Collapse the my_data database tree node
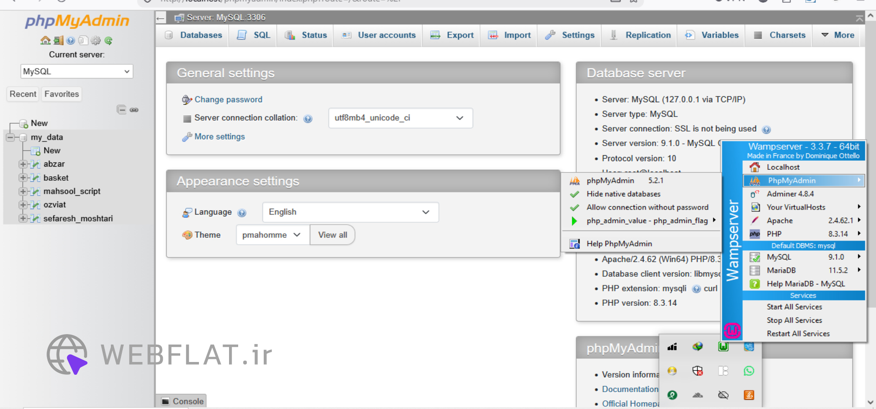This screenshot has height=409, width=876. (10, 137)
